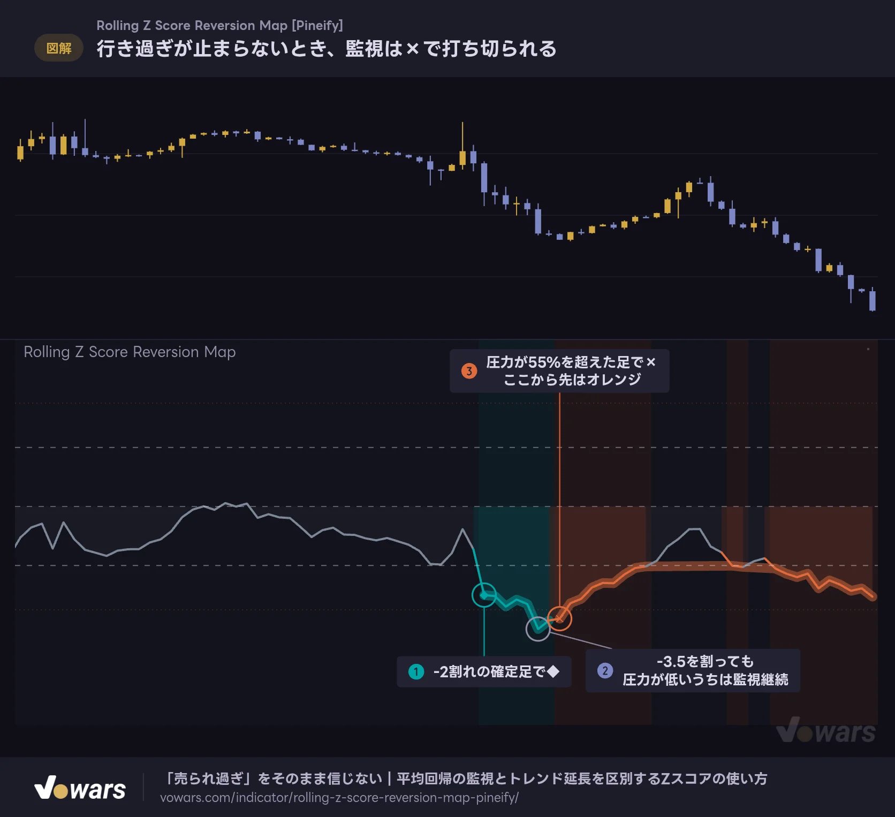This screenshot has width=895, height=817.
Task: Click the "Rolling Z Score Reversion Map [Pineify]" subtitle
Action: coord(219,25)
